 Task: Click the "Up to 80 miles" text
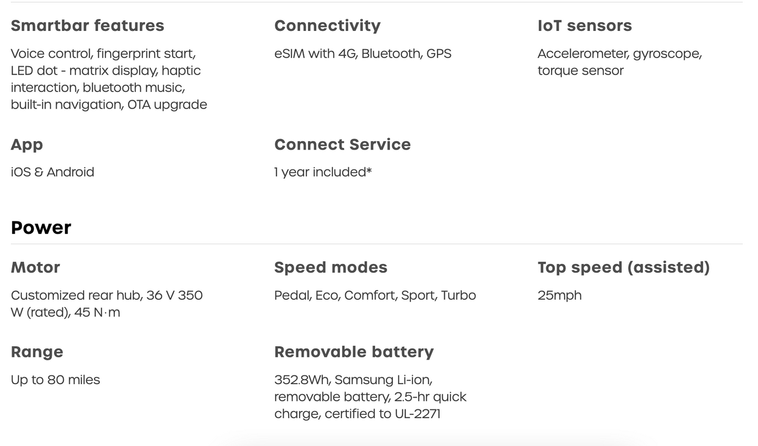tap(55, 380)
